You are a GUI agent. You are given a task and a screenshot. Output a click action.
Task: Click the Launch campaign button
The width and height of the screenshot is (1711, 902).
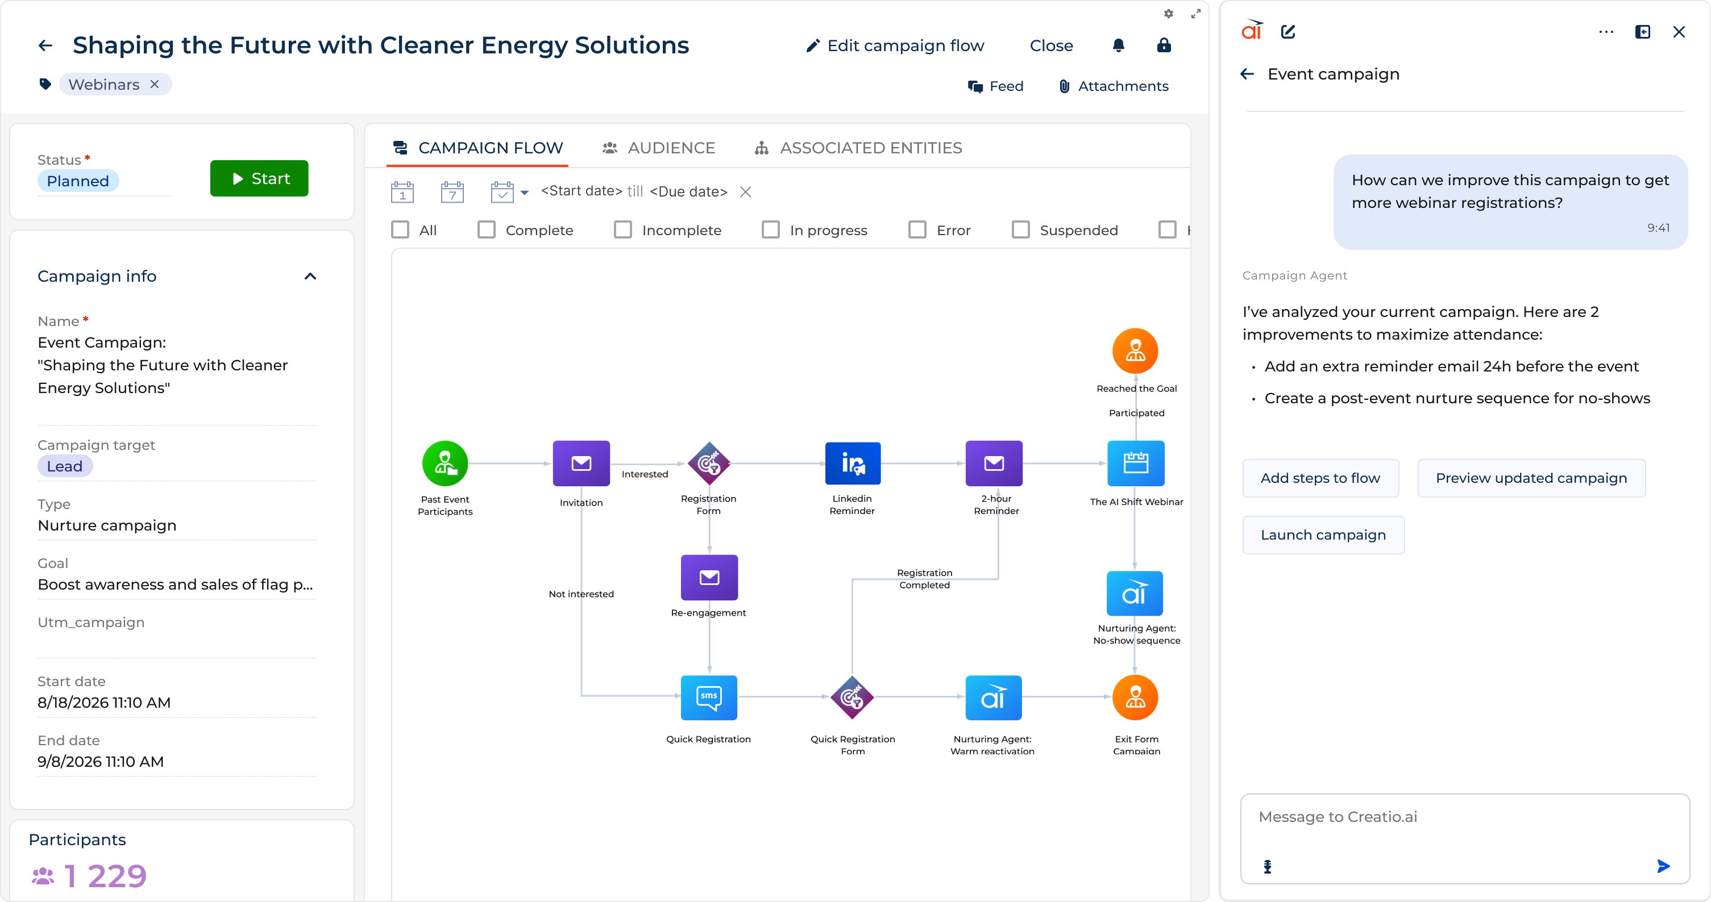click(x=1323, y=534)
